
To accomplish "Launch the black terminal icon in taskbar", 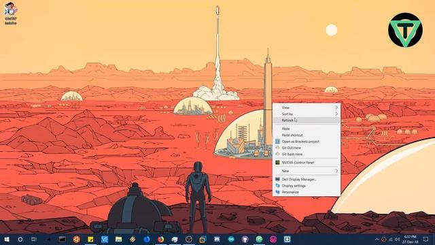I will (x=63, y=239).
